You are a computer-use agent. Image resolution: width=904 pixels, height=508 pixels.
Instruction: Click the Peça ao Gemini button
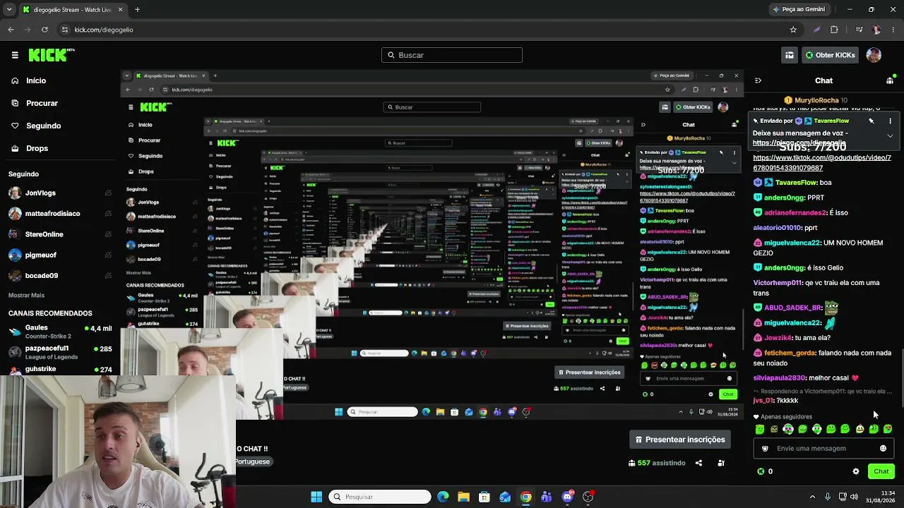click(x=799, y=10)
